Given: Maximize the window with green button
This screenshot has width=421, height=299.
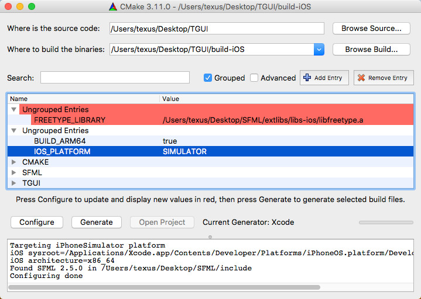Looking at the screenshot, I should pos(32,6).
